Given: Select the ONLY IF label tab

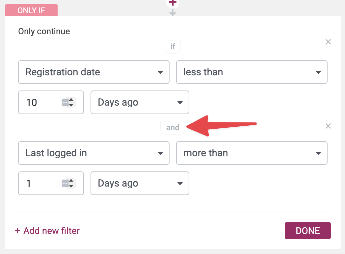Looking at the screenshot, I should [x=31, y=11].
